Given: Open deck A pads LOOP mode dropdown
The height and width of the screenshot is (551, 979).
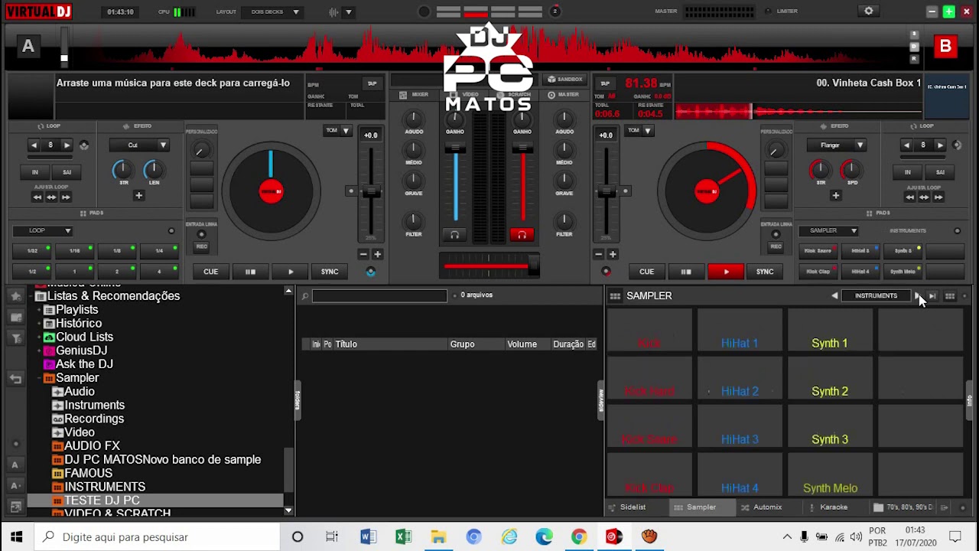Looking at the screenshot, I should pyautogui.click(x=44, y=230).
